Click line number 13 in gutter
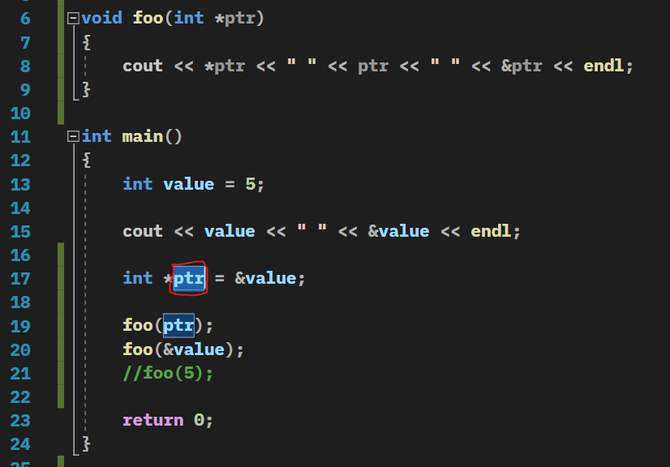The width and height of the screenshot is (670, 467). (20, 185)
